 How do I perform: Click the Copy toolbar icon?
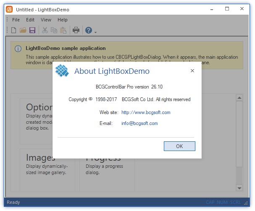pyautogui.click(x=54, y=30)
